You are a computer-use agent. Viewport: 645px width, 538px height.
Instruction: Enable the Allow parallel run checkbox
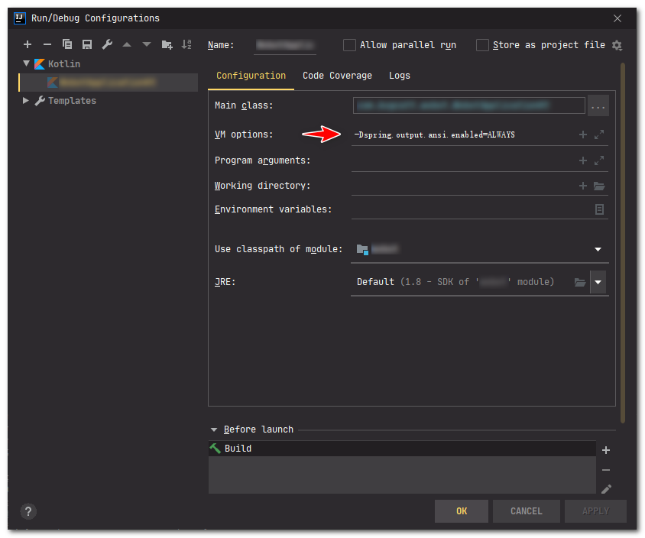(350, 45)
